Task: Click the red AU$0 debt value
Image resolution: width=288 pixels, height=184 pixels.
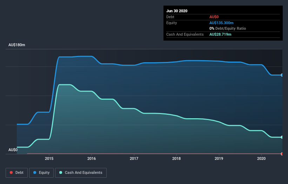Action: 214,17
